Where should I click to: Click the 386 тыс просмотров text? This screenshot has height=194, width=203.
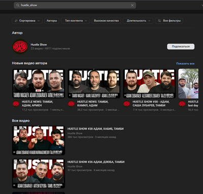pos(80,137)
